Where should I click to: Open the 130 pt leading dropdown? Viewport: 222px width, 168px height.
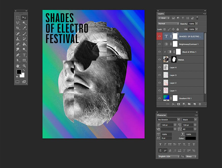pos(195,125)
